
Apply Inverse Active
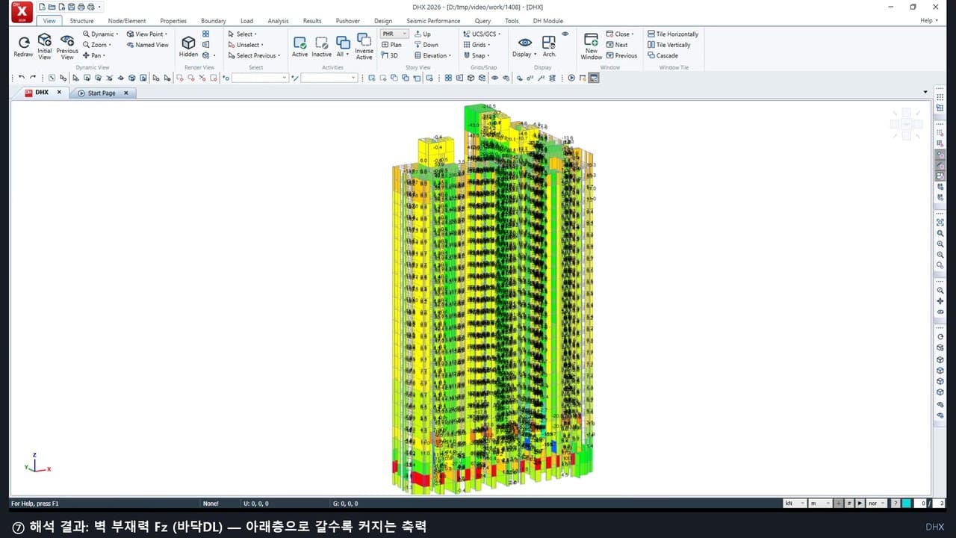point(364,46)
